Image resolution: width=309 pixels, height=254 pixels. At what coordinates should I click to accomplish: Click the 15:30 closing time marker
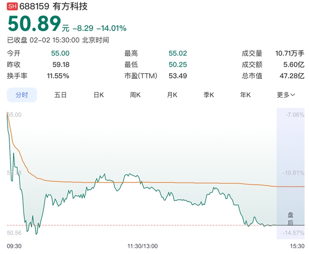point(296,246)
